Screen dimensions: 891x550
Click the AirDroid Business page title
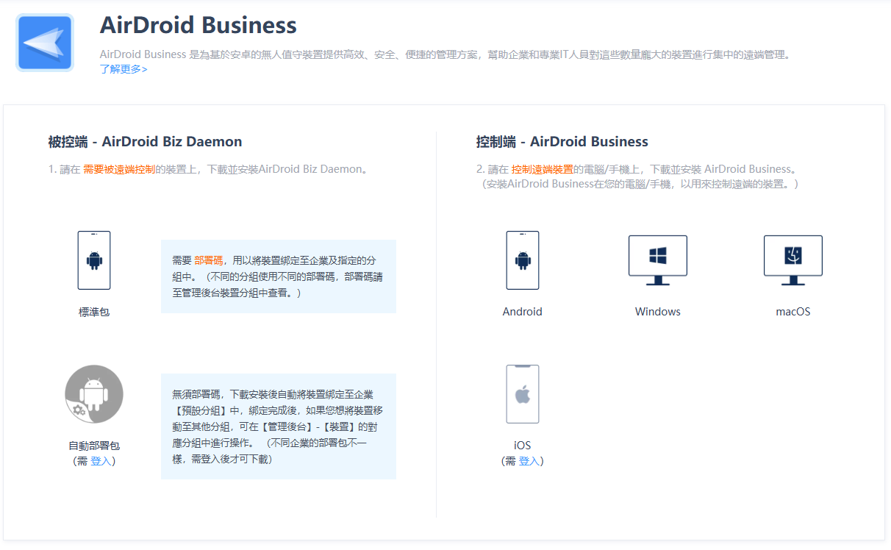(x=198, y=25)
